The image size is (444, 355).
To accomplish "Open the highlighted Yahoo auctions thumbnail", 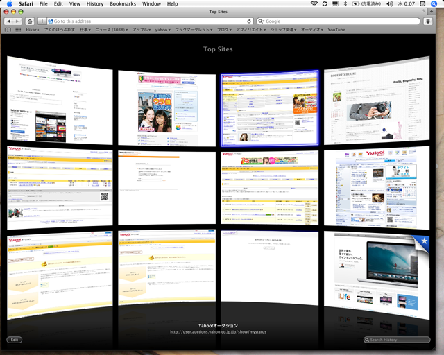I will pyautogui.click(x=270, y=108).
